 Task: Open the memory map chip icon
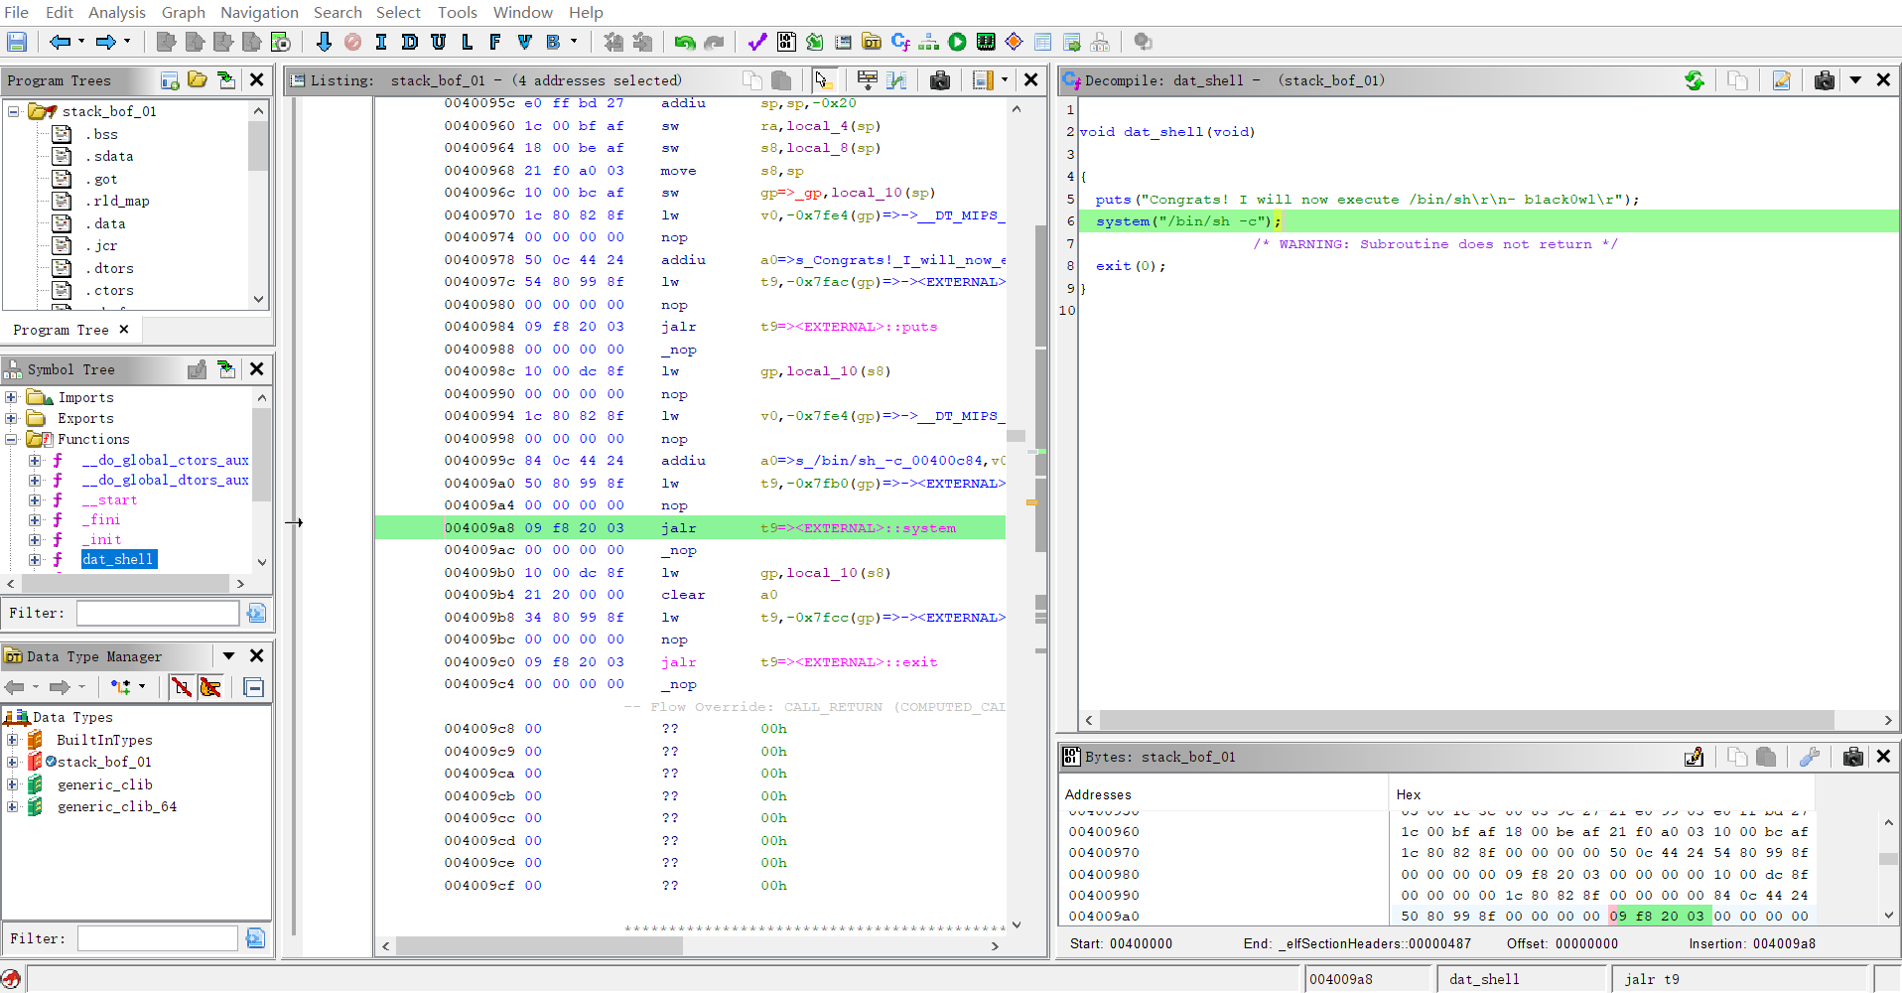pyautogui.click(x=986, y=42)
